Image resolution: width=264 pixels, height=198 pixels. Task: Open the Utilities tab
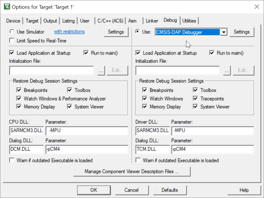pyautogui.click(x=189, y=21)
